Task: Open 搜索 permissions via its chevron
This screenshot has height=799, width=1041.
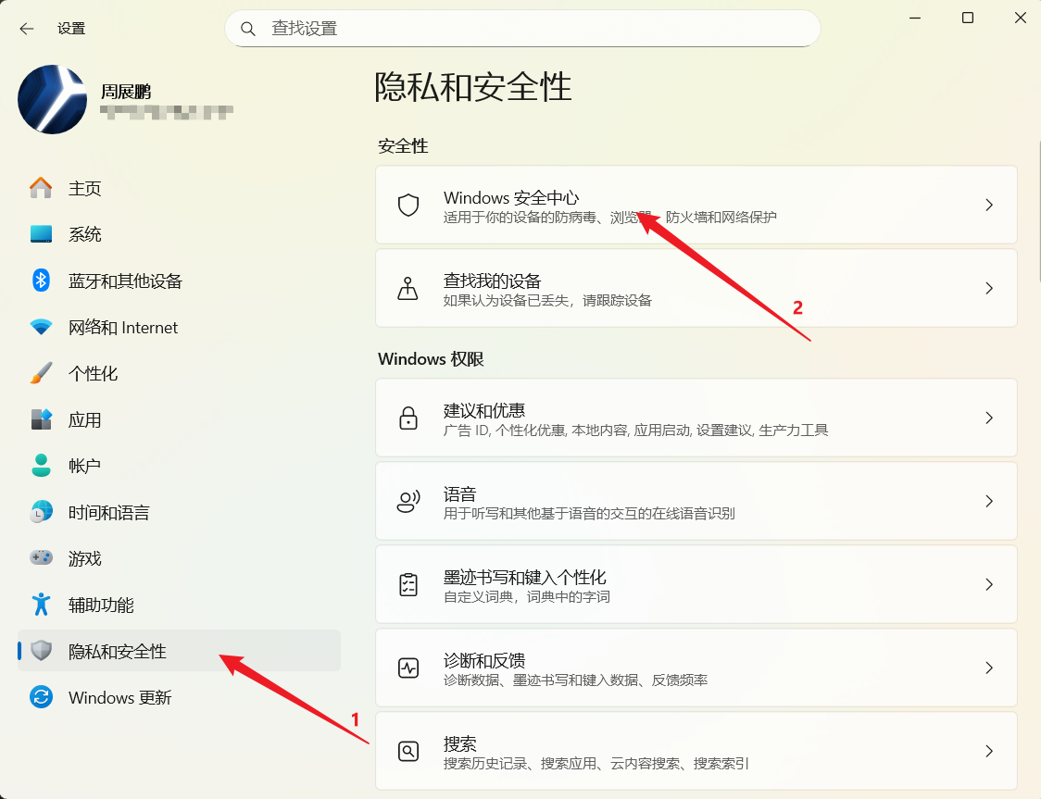Action: (989, 751)
